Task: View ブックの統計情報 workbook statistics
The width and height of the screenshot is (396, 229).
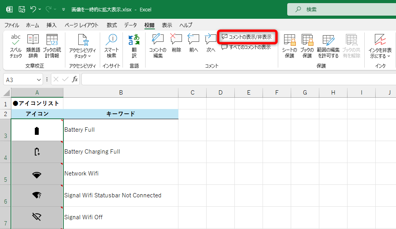Action: 52,45
